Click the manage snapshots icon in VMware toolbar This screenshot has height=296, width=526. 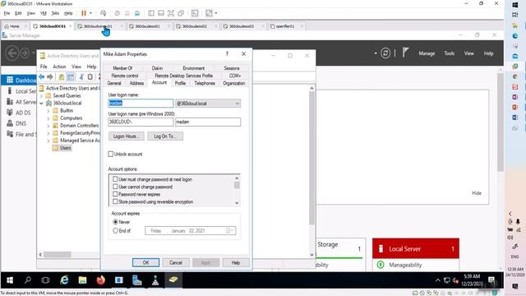pos(137,13)
